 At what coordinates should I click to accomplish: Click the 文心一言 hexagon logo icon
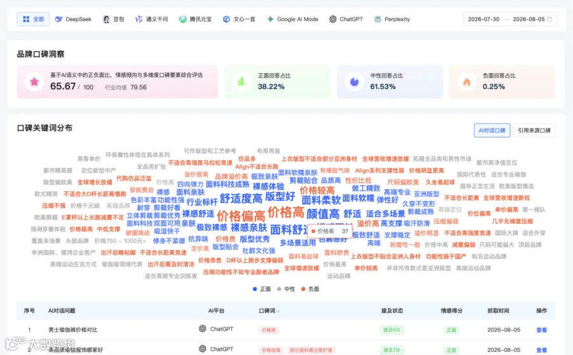point(226,19)
